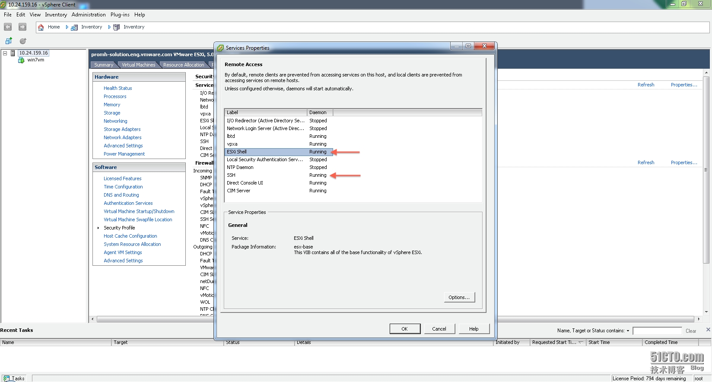Switch to the Summary tab
Viewport: 712px width, 382px height.
pyautogui.click(x=104, y=65)
